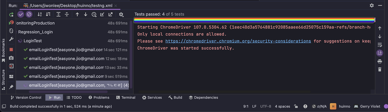388x112 pixels.
Task: Click the rainbow test progress bar
Action: tap(254, 20)
